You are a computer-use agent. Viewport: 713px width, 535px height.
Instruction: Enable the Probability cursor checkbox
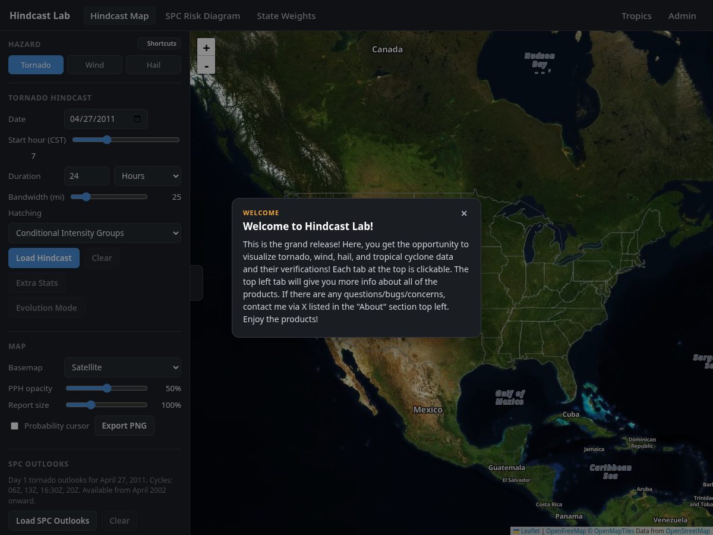click(15, 426)
